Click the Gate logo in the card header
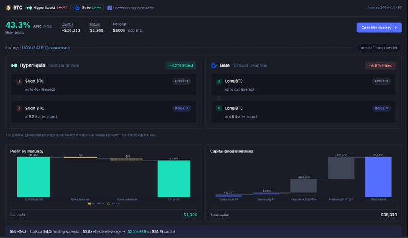408x238 pixels. [x=214, y=65]
